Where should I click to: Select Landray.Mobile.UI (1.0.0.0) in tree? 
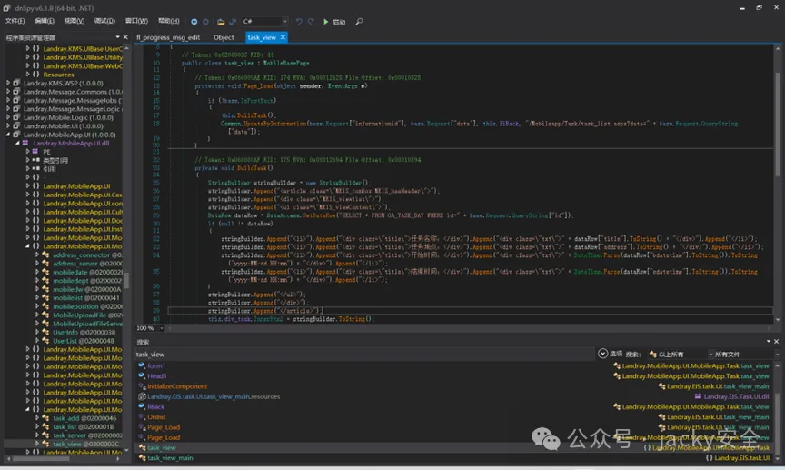[x=63, y=126]
